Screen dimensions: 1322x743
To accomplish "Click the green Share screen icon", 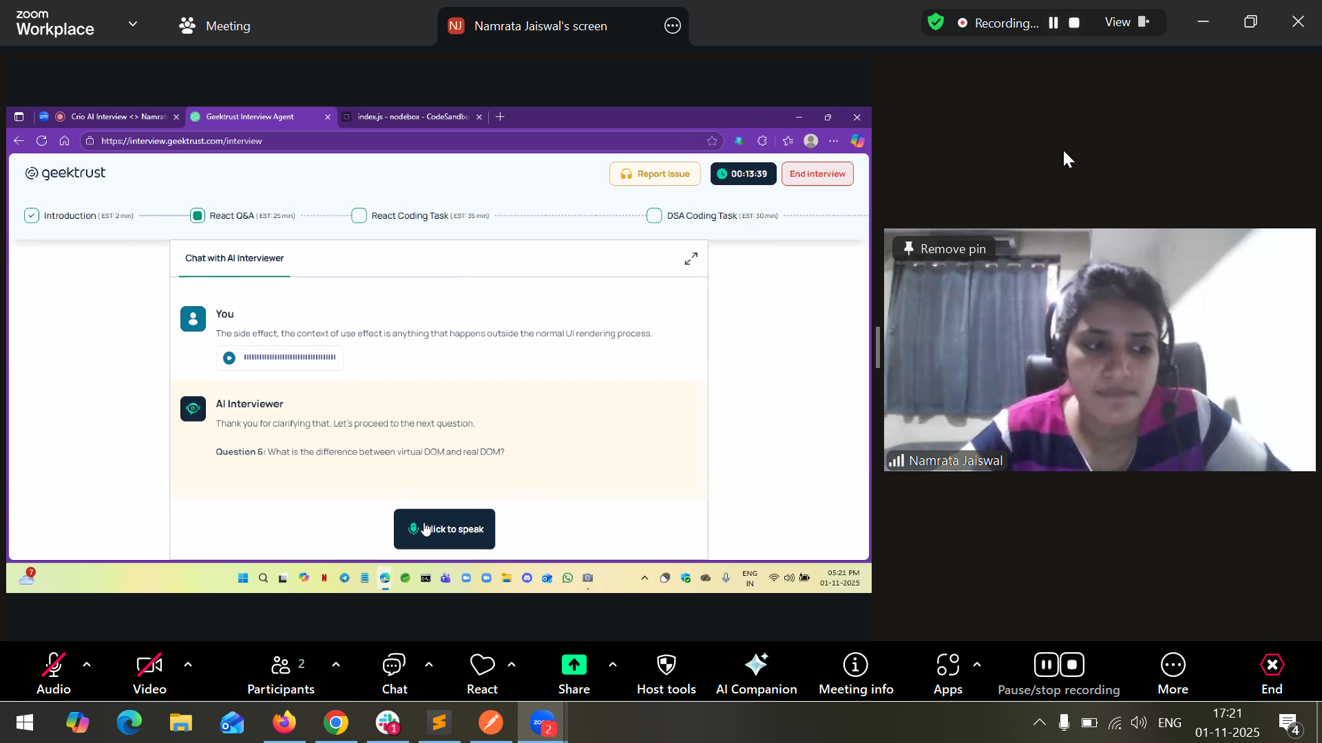I will pos(574,665).
